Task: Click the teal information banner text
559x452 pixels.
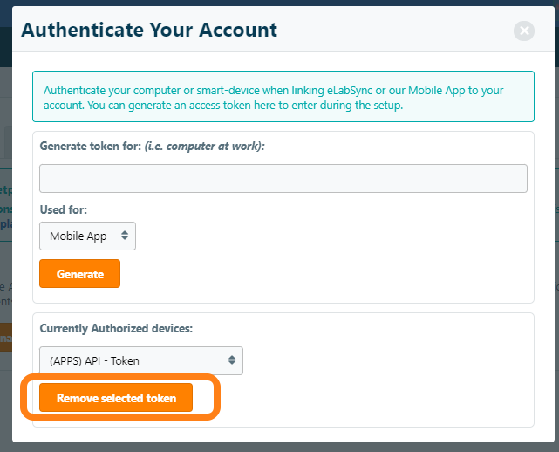Action: tap(273, 98)
